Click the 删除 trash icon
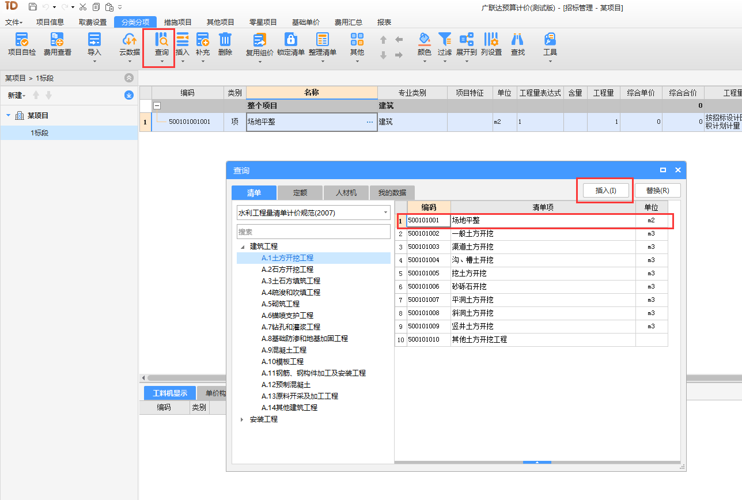 tap(225, 40)
